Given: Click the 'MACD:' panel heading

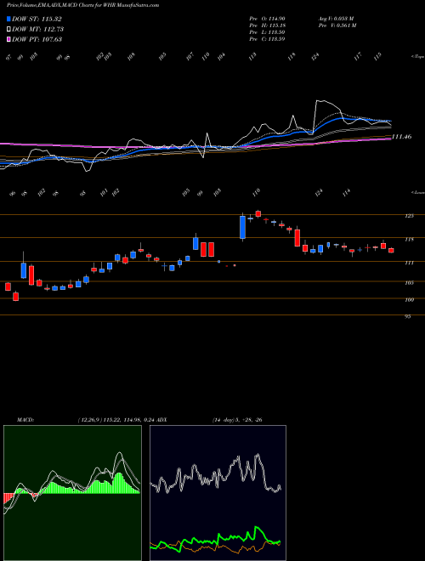Looking at the screenshot, I should coord(25,420).
